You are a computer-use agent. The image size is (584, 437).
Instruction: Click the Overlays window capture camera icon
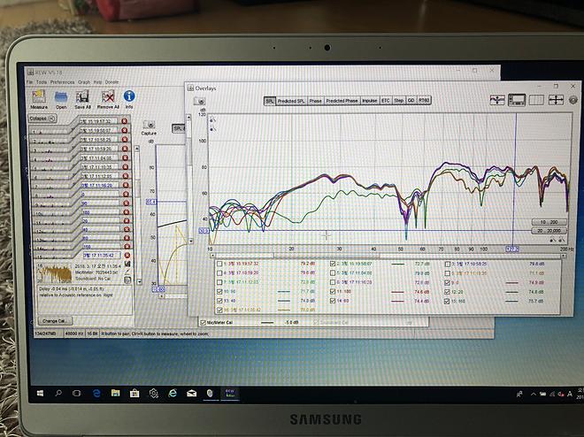(x=200, y=101)
